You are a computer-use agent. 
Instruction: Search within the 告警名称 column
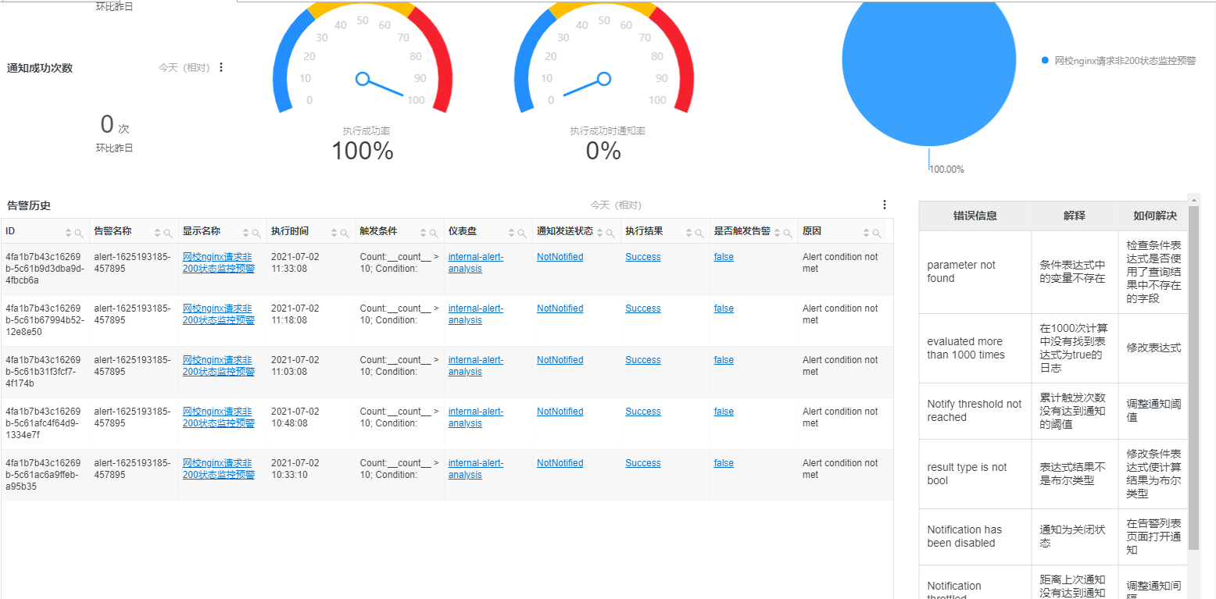tap(168, 233)
